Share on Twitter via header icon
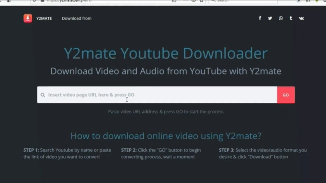Screen dimensions: 326x183 [270, 18]
